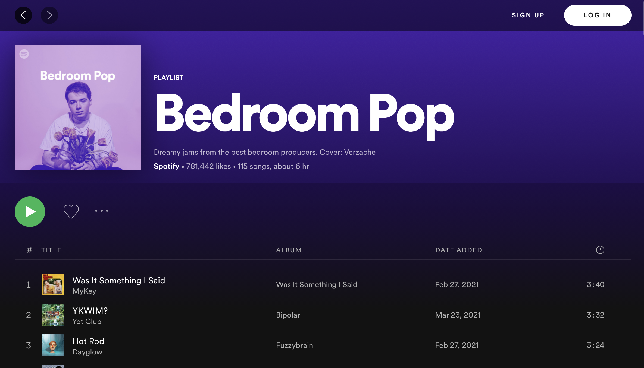Screen dimensions: 644x368
Task: Click track number 1
Action: (28, 285)
